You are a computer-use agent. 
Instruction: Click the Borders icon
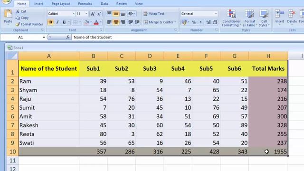(75, 22)
